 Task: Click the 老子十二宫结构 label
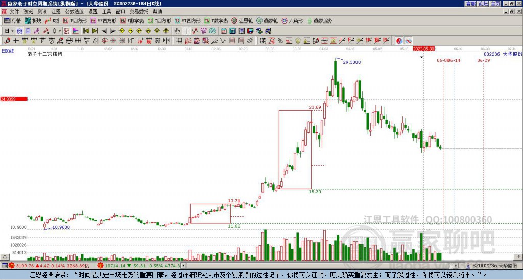(x=45, y=54)
